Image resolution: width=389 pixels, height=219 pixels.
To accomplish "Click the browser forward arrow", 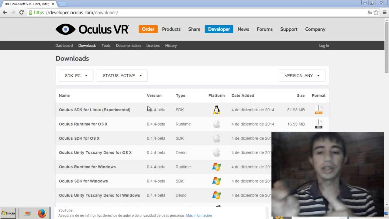I will coord(13,12).
